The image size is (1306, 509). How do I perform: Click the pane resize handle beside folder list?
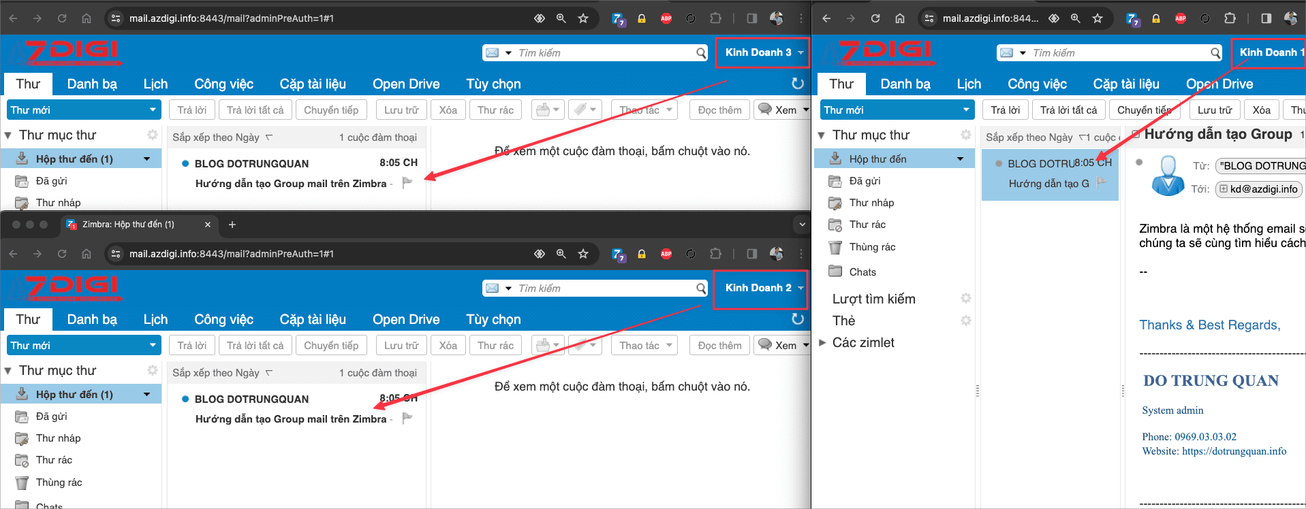point(978,391)
